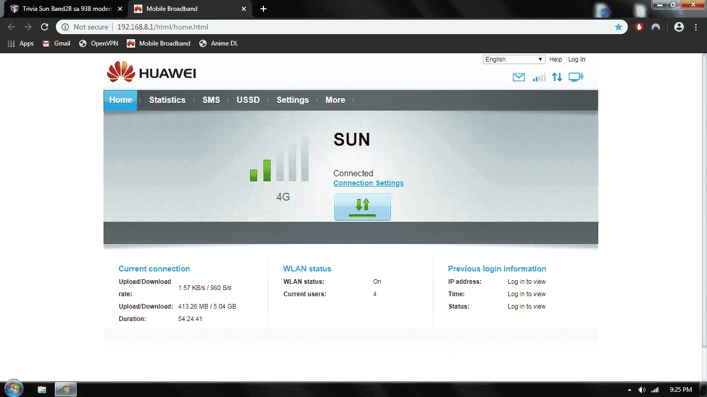Screen dimensions: 707x397
Task: Show hidden tray icons arrow
Action: [x=629, y=390]
